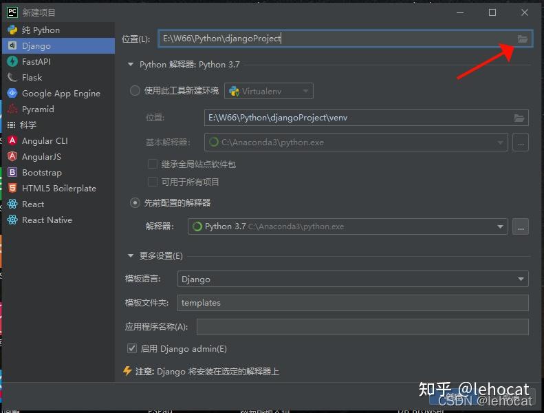The height and width of the screenshot is (413, 544).
Task: Select AngularJS project type text
Action: (41, 157)
